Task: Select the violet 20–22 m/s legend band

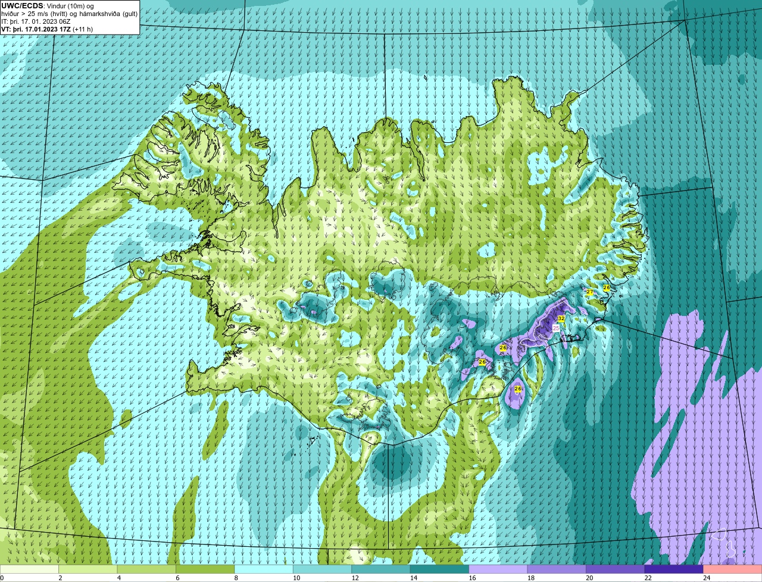Action: (x=616, y=569)
